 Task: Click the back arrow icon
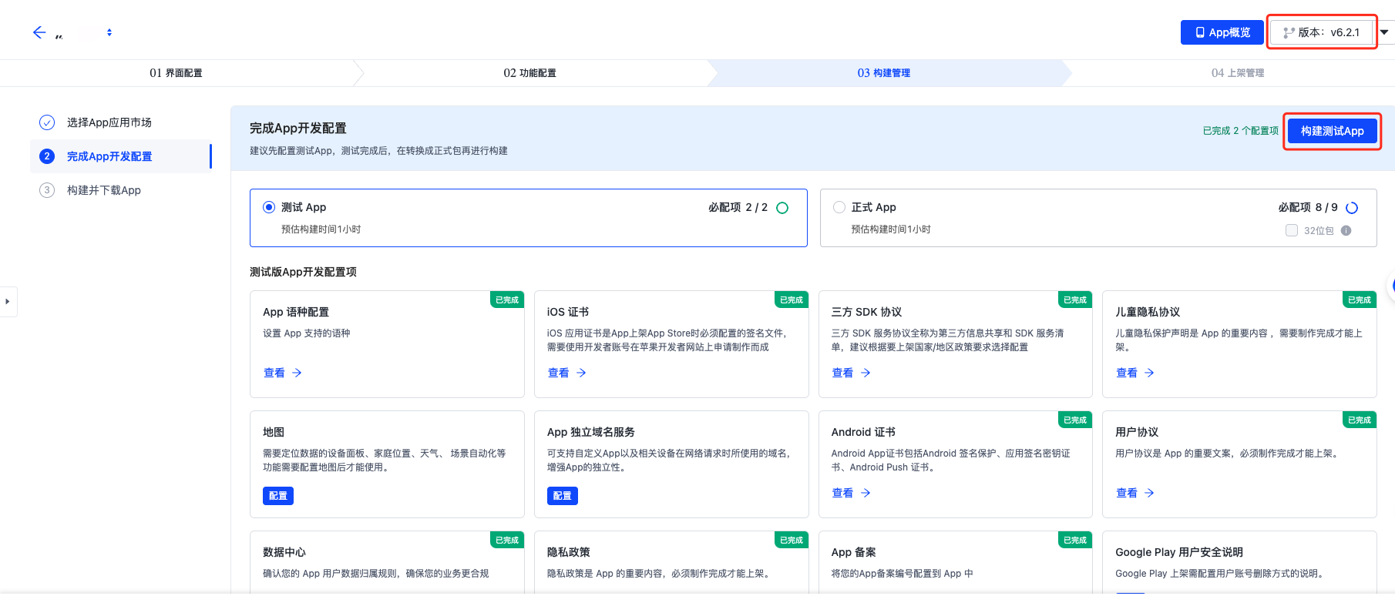(x=39, y=32)
